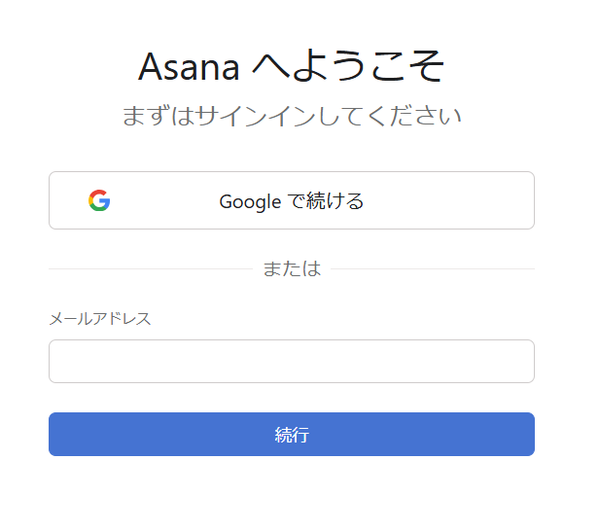The width and height of the screenshot is (599, 531).
Task: Click the Google logo icon
Action: click(99, 201)
